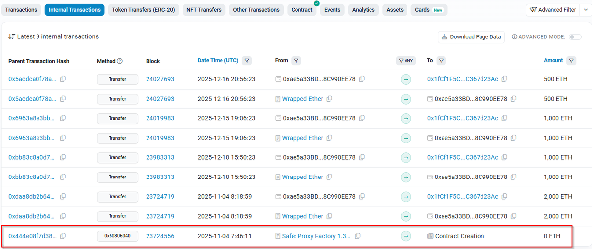This screenshot has height=249, width=592.
Task: Open the From column filter
Action: pos(296,61)
